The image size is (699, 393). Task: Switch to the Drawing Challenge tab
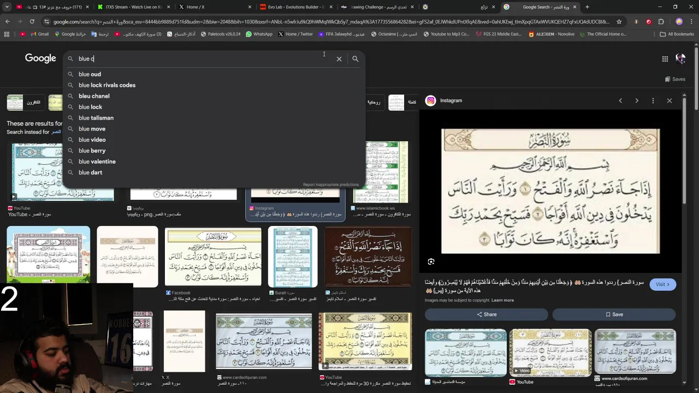377,7
